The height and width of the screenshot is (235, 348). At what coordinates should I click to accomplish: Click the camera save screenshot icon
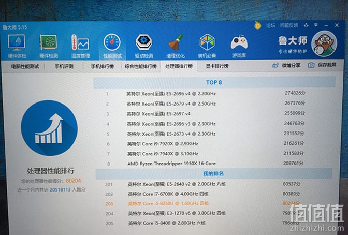[x=311, y=65]
